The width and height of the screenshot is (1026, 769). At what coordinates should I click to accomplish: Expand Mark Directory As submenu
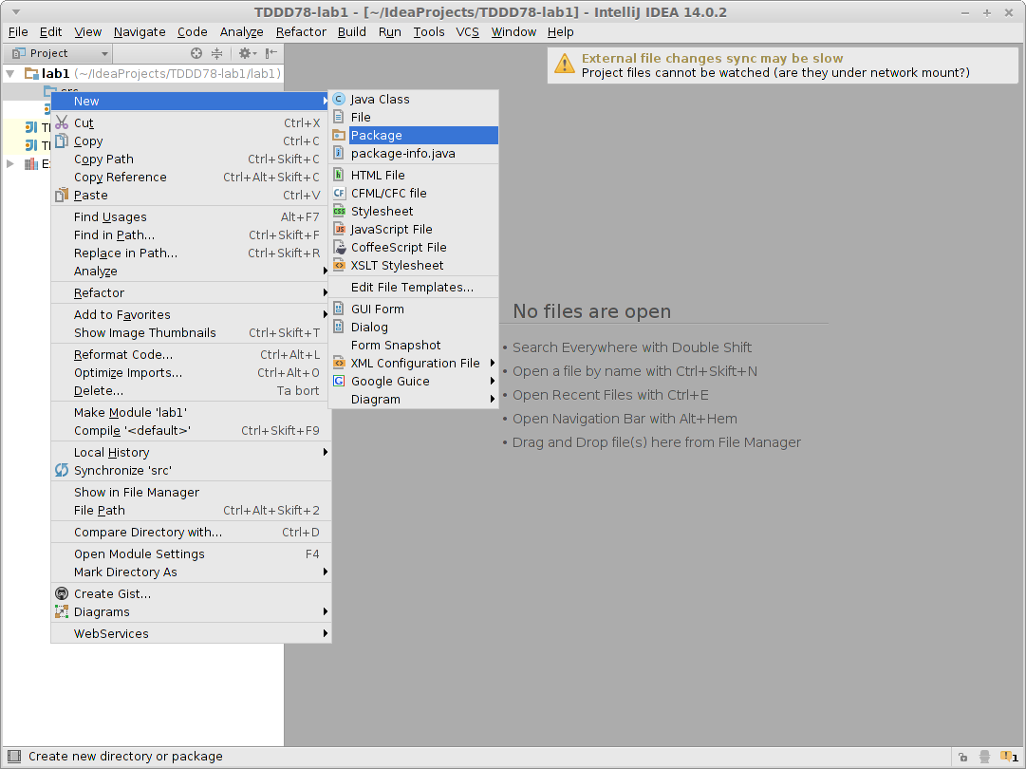point(191,572)
